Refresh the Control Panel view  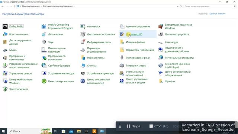click(181, 6)
